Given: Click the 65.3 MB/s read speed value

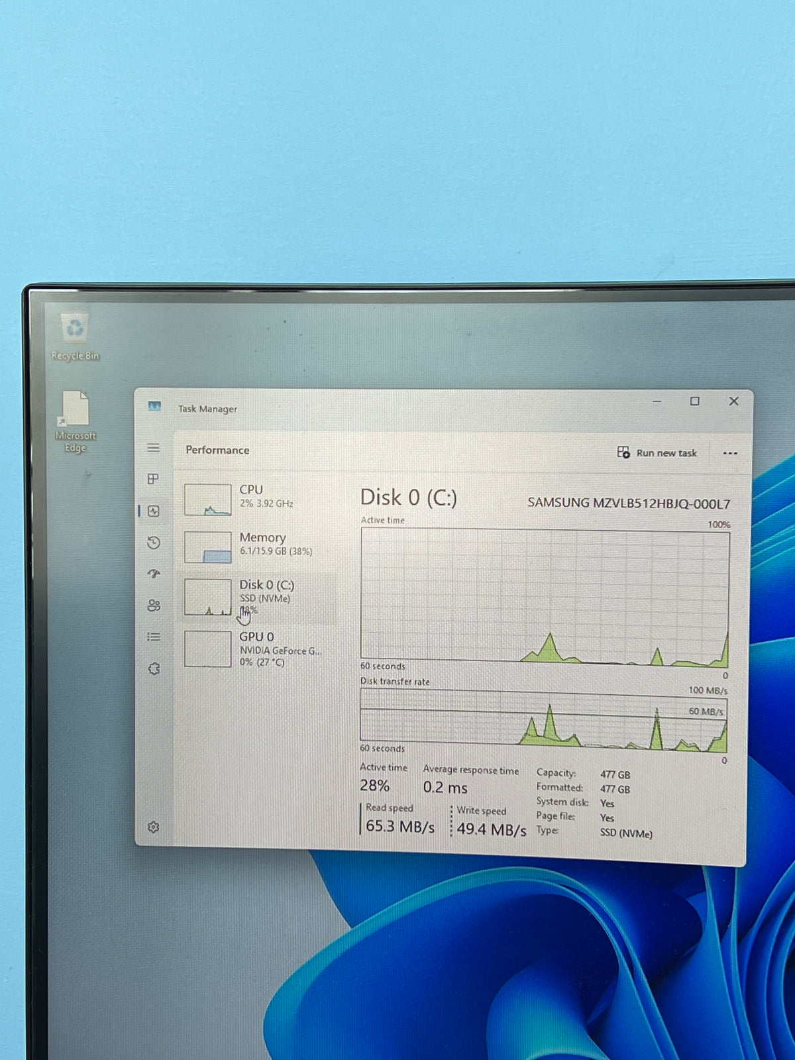Looking at the screenshot, I should tap(400, 827).
